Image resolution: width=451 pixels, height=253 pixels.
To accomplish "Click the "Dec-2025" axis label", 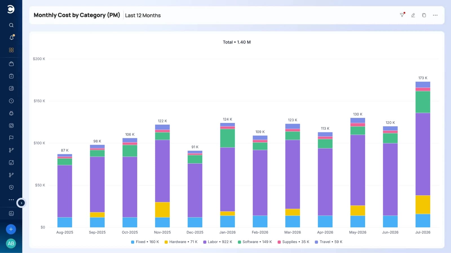I will coord(195,232).
